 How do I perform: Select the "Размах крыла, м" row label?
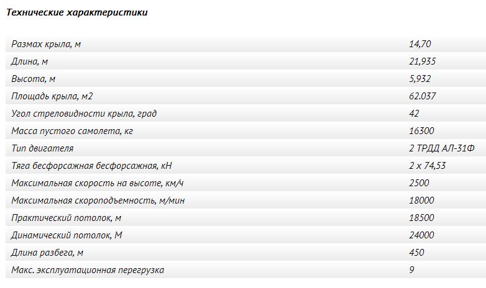click(46, 44)
